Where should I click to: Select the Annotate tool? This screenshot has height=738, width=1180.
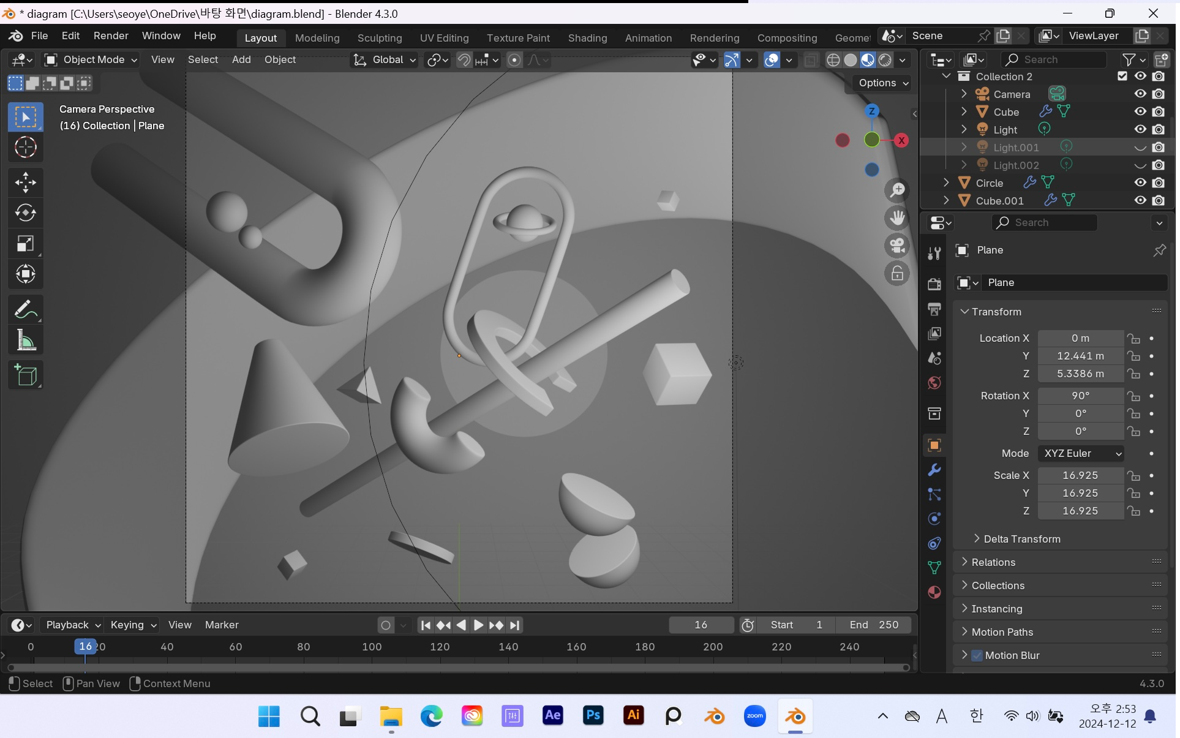click(x=25, y=310)
